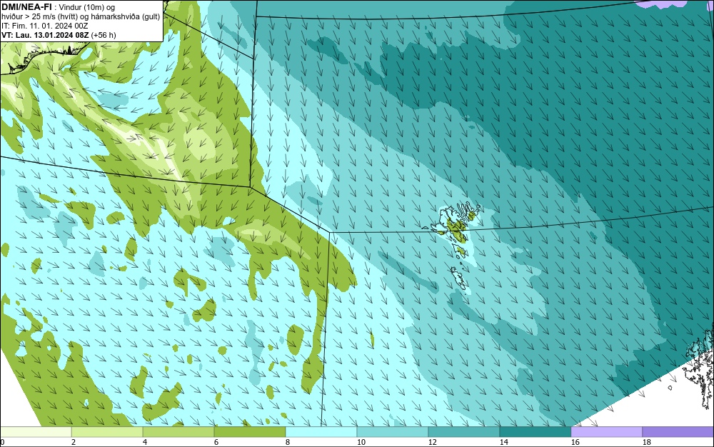
Task: Click the 6–8 m/s olive green legend swatch
Action: click(x=250, y=431)
